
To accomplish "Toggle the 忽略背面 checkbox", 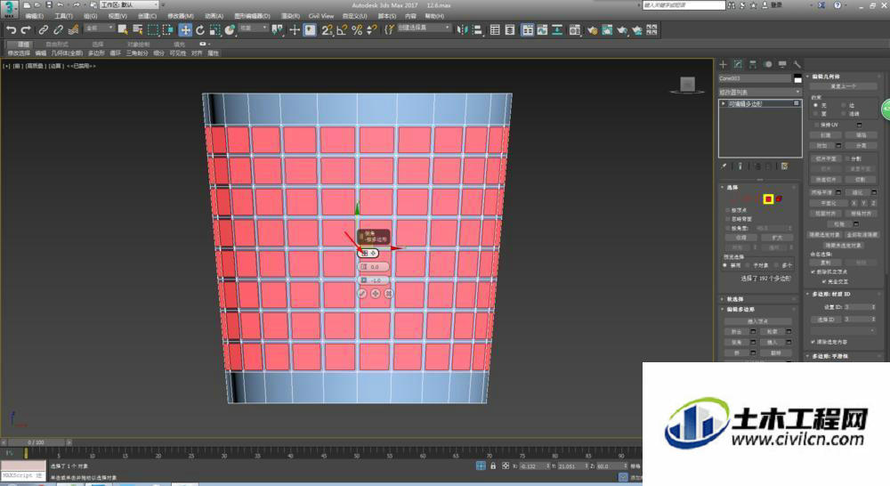I will click(728, 219).
